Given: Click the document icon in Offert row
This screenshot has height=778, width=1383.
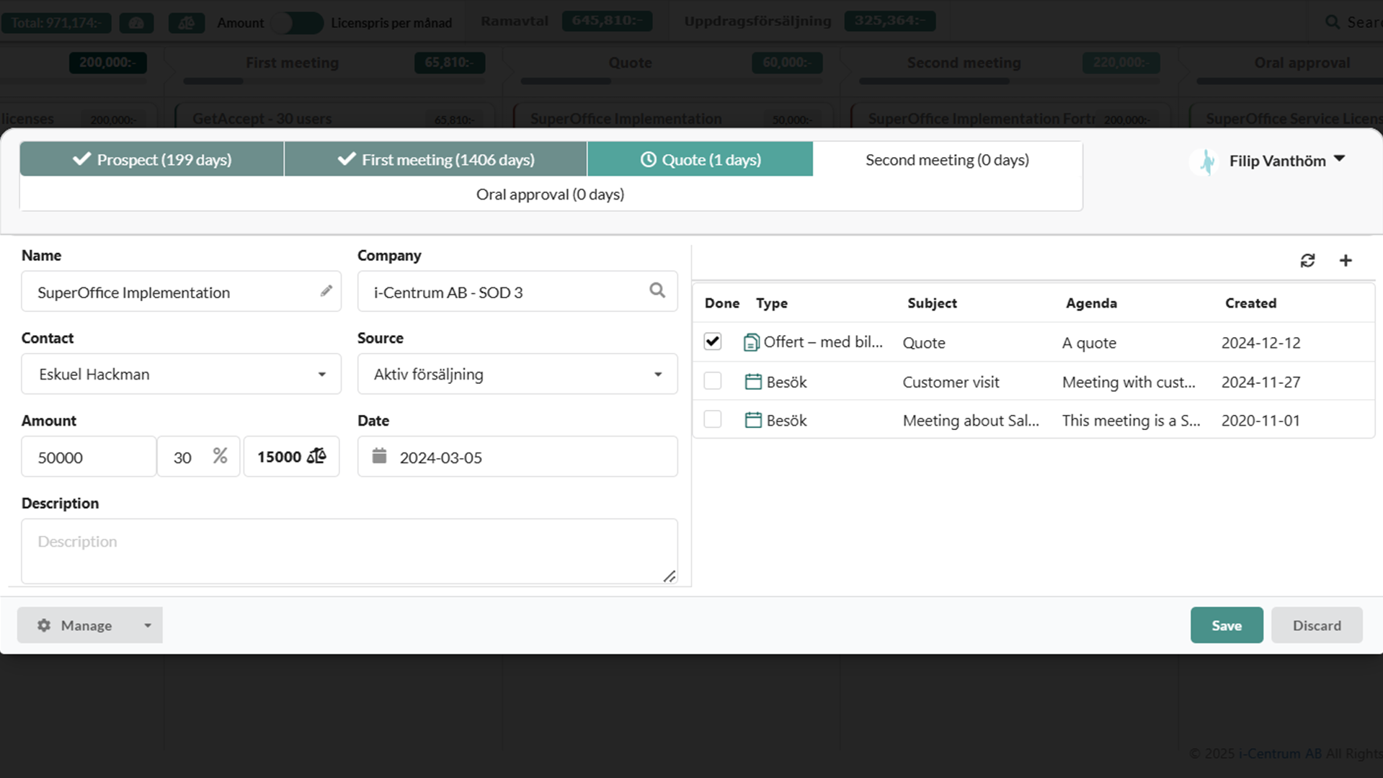Looking at the screenshot, I should [751, 342].
